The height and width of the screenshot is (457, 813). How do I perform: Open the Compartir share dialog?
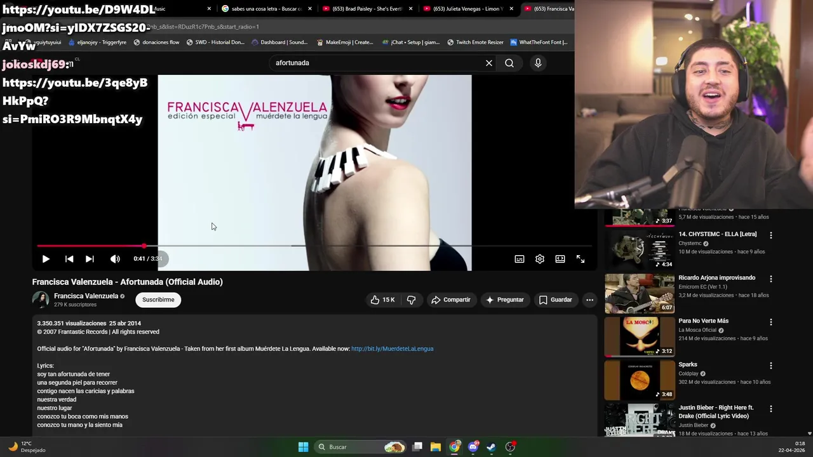coord(451,300)
